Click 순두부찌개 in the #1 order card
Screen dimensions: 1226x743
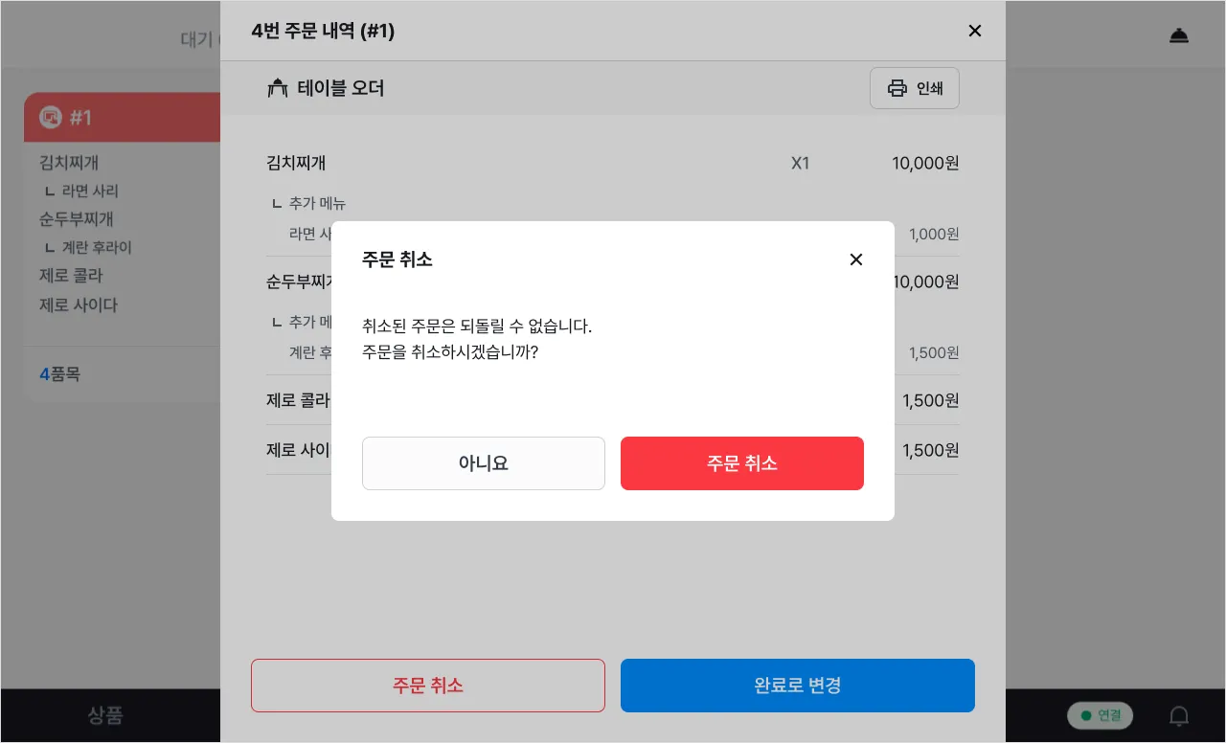coord(77,219)
